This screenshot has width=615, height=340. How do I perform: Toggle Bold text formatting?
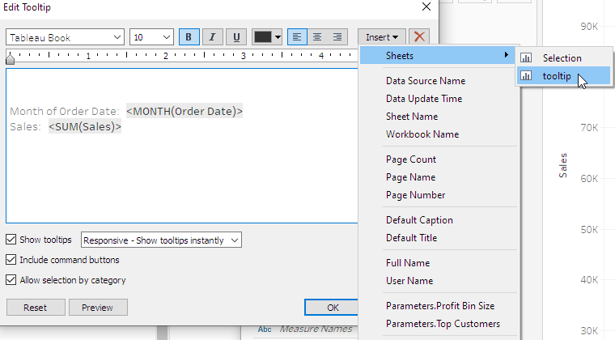189,37
